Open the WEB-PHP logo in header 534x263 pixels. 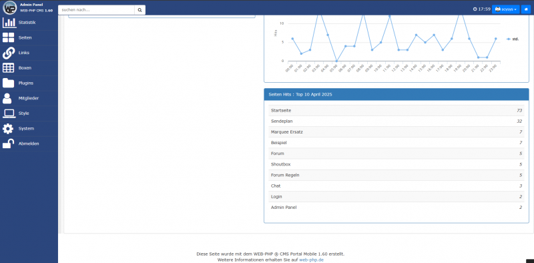click(10, 8)
